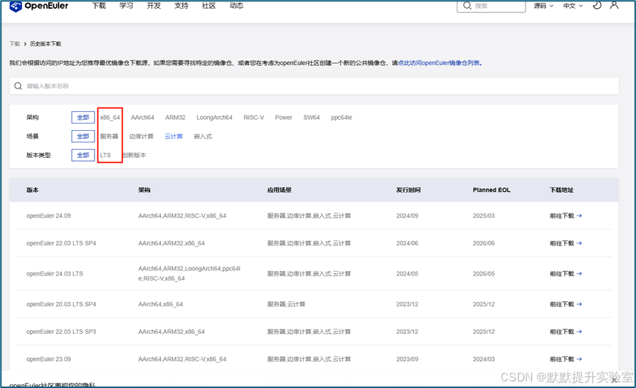Viewport: 636px width, 388px height.
Task: Filter architecture by ARM32
Action: pos(175,118)
